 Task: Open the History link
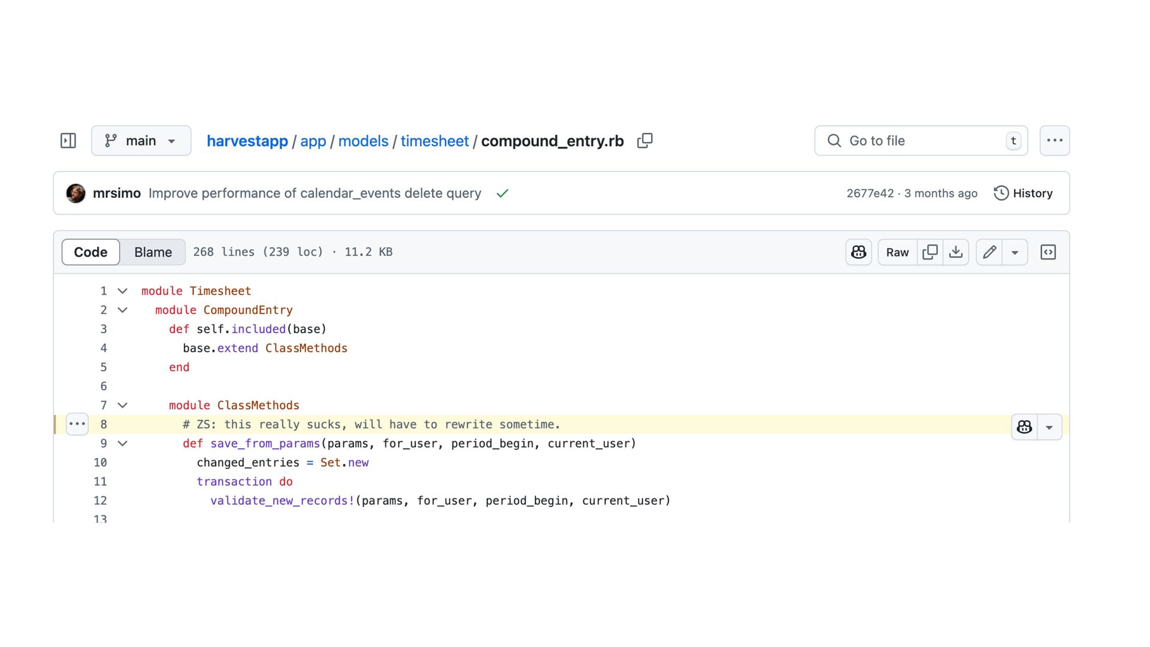pos(1023,194)
